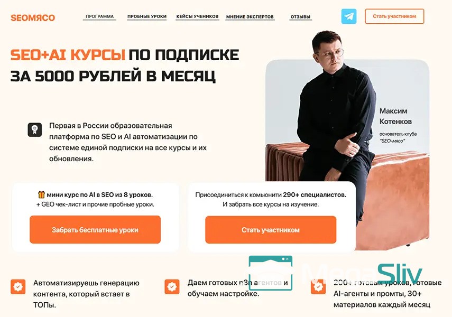The height and width of the screenshot is (317, 452).
Task: Click the Забрать бесплатные уроки button
Action: point(95,230)
